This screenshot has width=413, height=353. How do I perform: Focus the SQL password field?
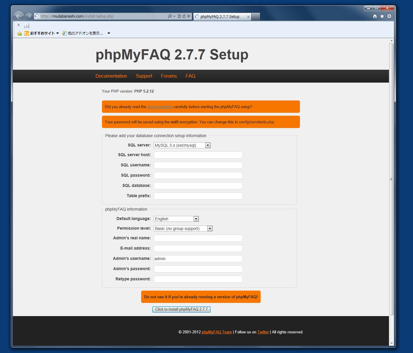tap(198, 175)
